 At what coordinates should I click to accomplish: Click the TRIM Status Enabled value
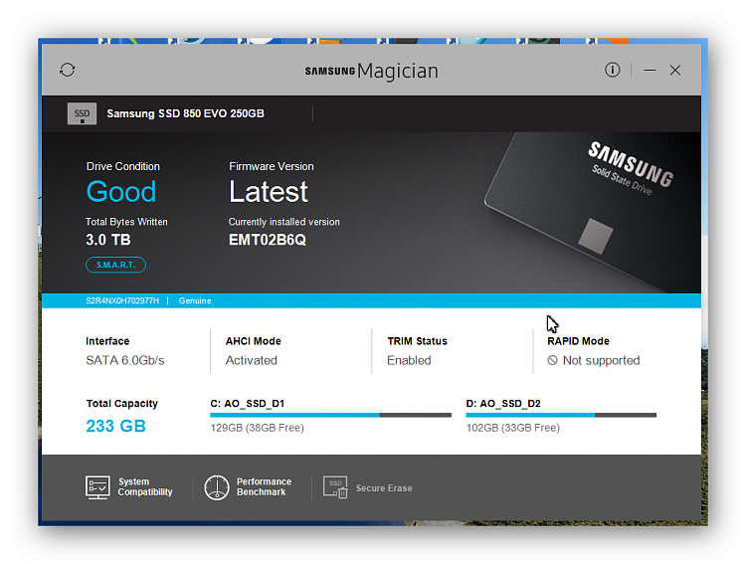point(409,360)
